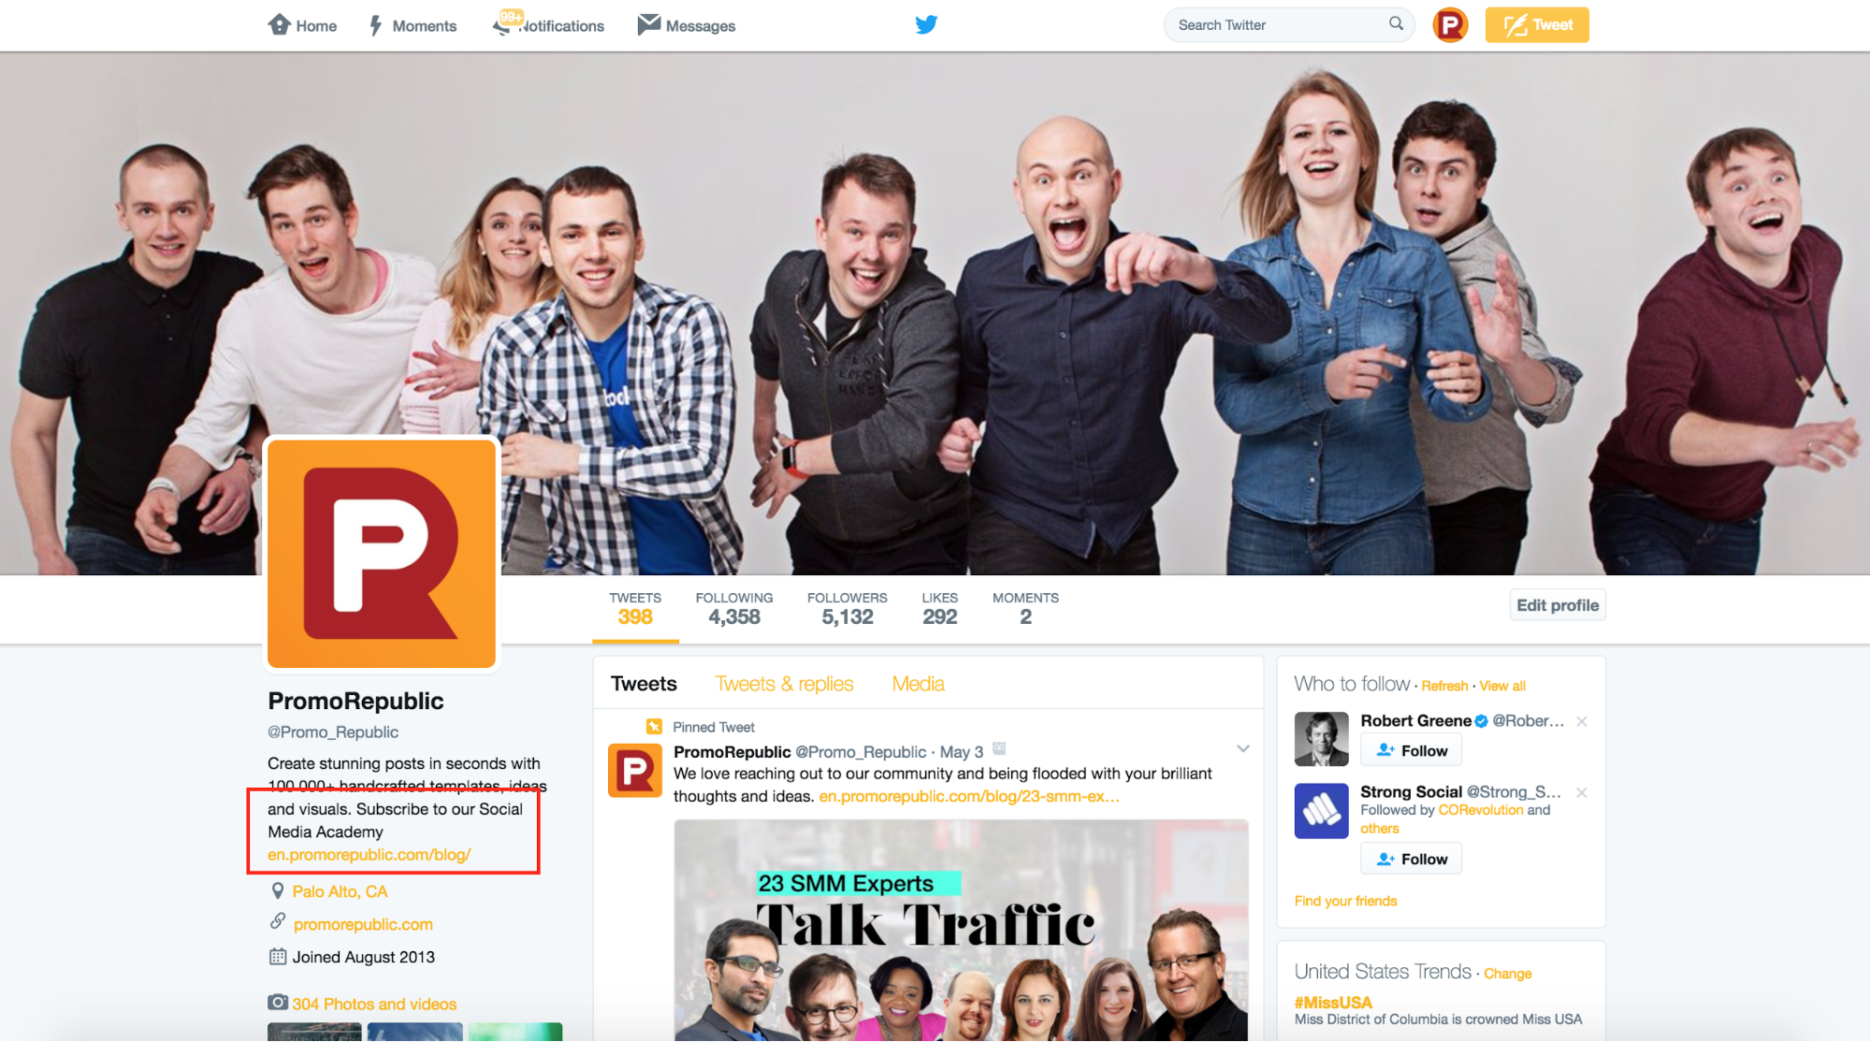Click the profile header cover photo
1870x1042 pixels.
click(x=935, y=313)
